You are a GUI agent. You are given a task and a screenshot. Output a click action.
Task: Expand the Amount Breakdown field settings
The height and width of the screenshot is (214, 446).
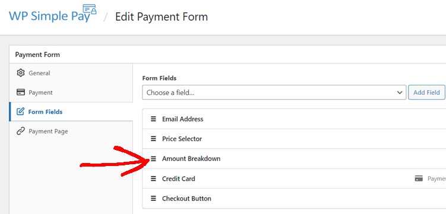click(294, 159)
